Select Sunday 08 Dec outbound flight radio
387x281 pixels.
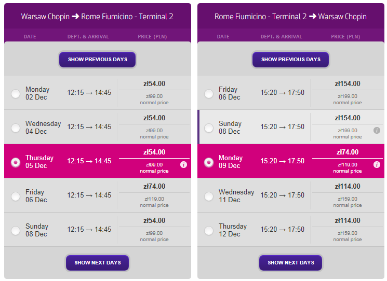pyautogui.click(x=16, y=231)
